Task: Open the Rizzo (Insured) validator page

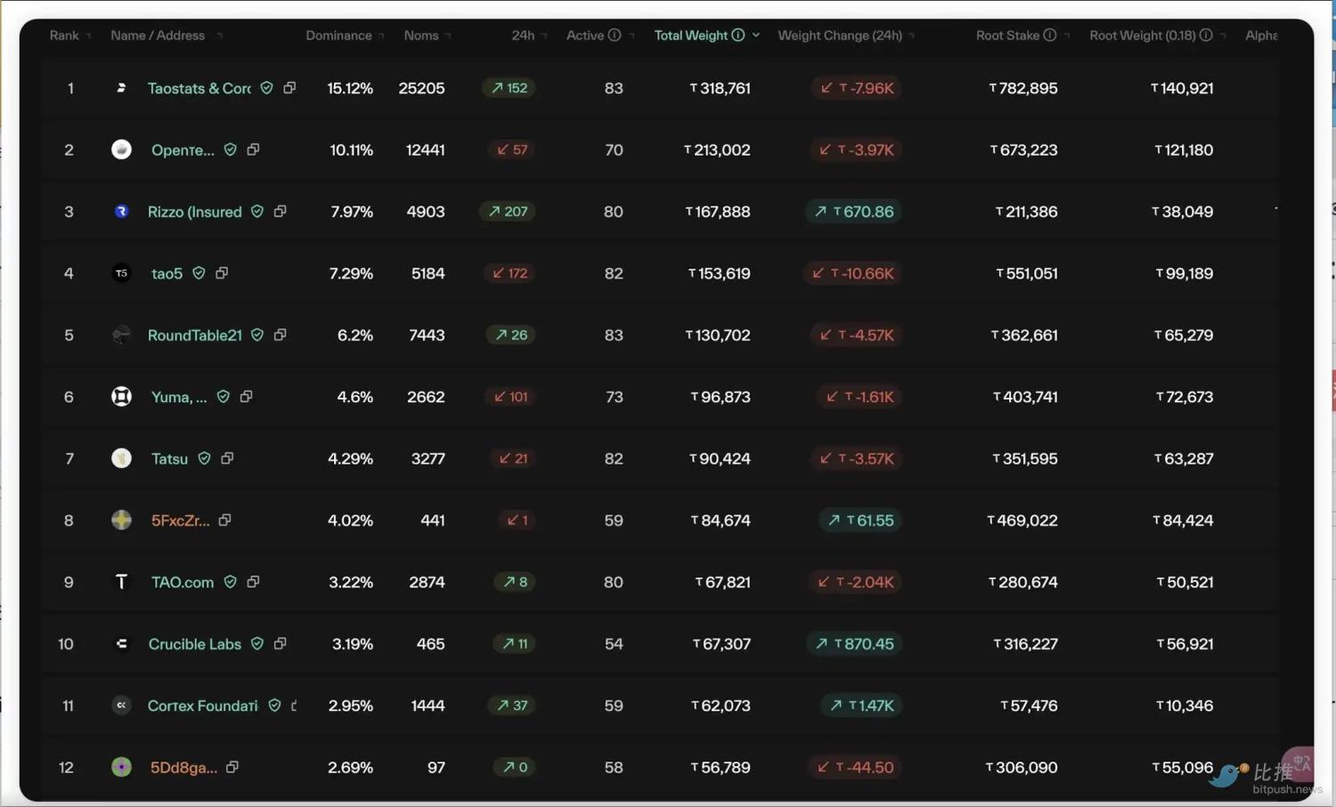Action: [x=194, y=212]
